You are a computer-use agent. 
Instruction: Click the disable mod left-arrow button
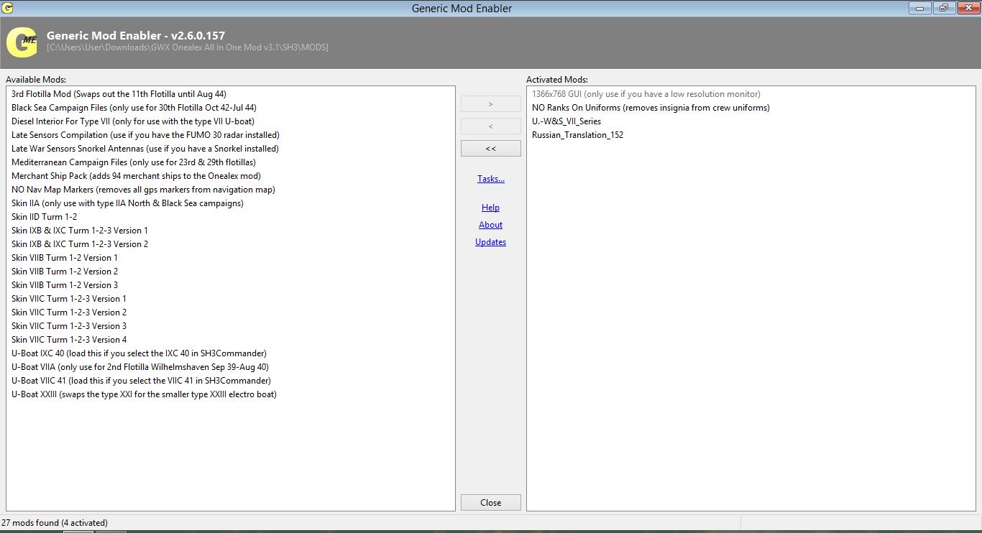pos(491,126)
